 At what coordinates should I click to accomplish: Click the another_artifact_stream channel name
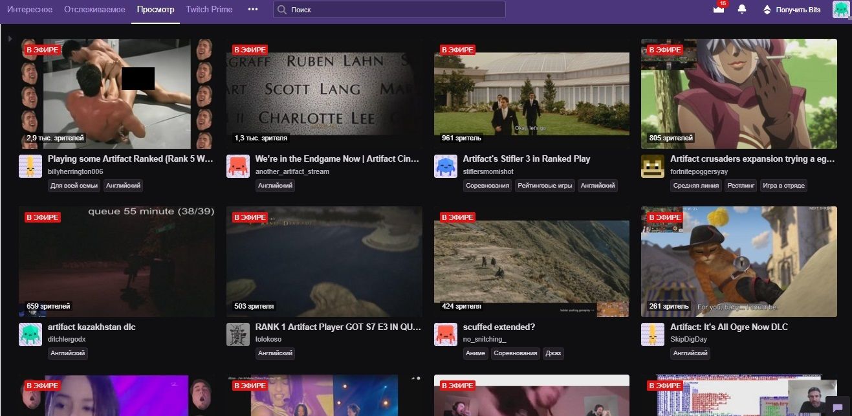click(292, 171)
